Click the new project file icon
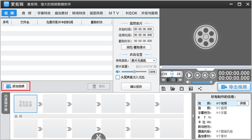This screenshot has height=140, width=252. click(x=164, y=89)
